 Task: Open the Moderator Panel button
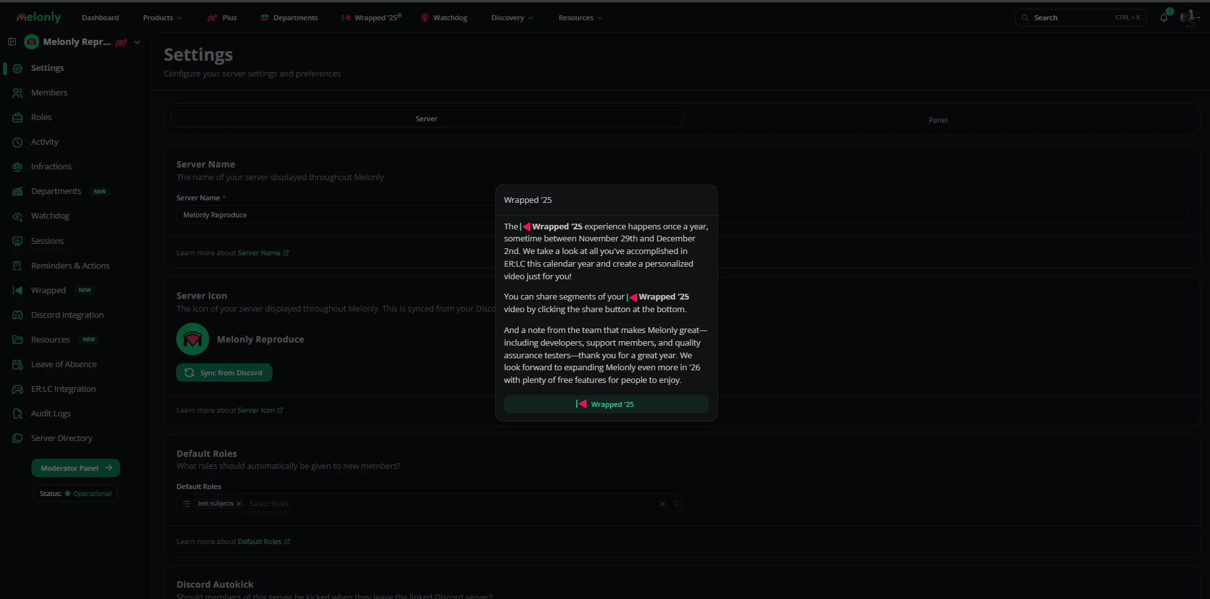(x=76, y=468)
